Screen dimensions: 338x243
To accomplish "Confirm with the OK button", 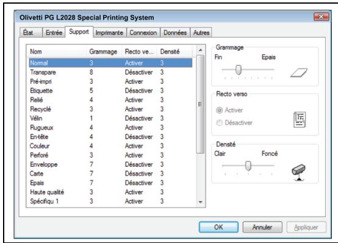I will (x=218, y=227).
